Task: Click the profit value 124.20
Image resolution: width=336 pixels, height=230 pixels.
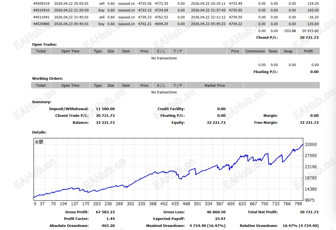Action: click(313, 3)
